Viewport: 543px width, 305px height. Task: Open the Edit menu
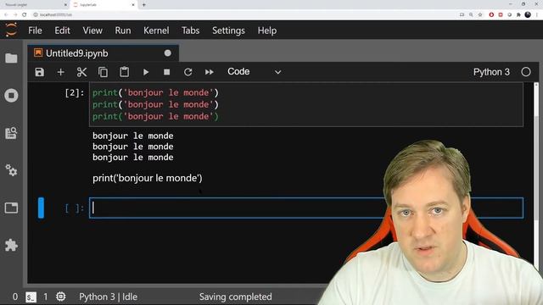pos(62,30)
